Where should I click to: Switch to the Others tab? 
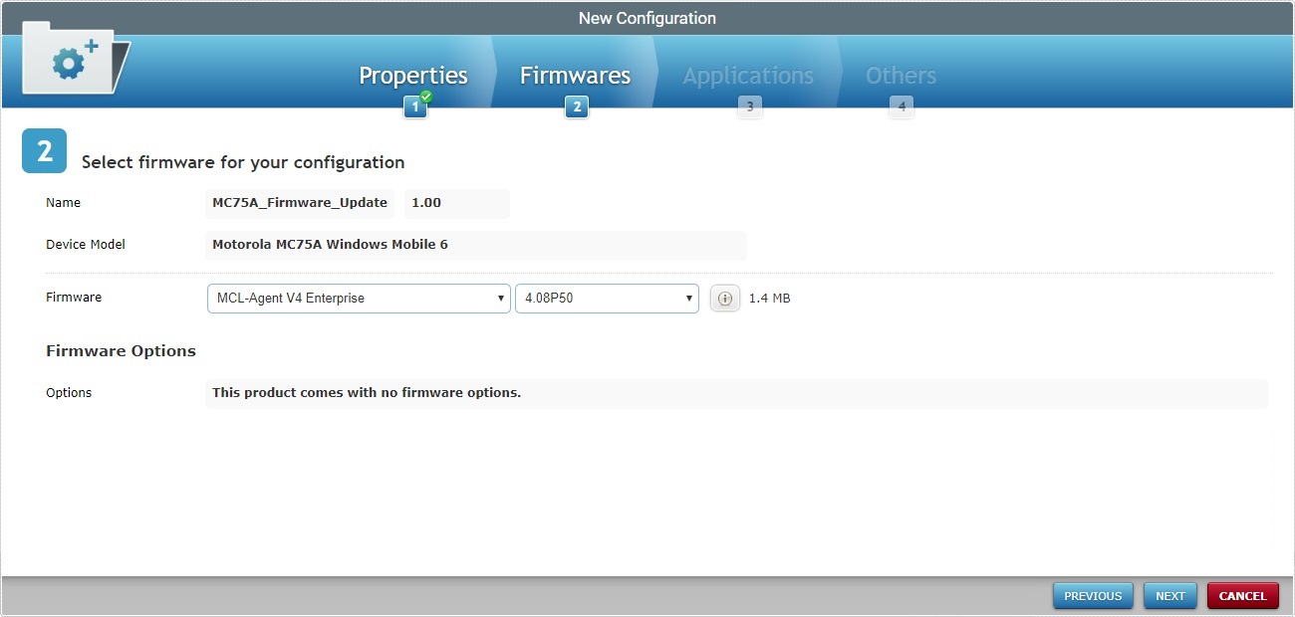[900, 75]
